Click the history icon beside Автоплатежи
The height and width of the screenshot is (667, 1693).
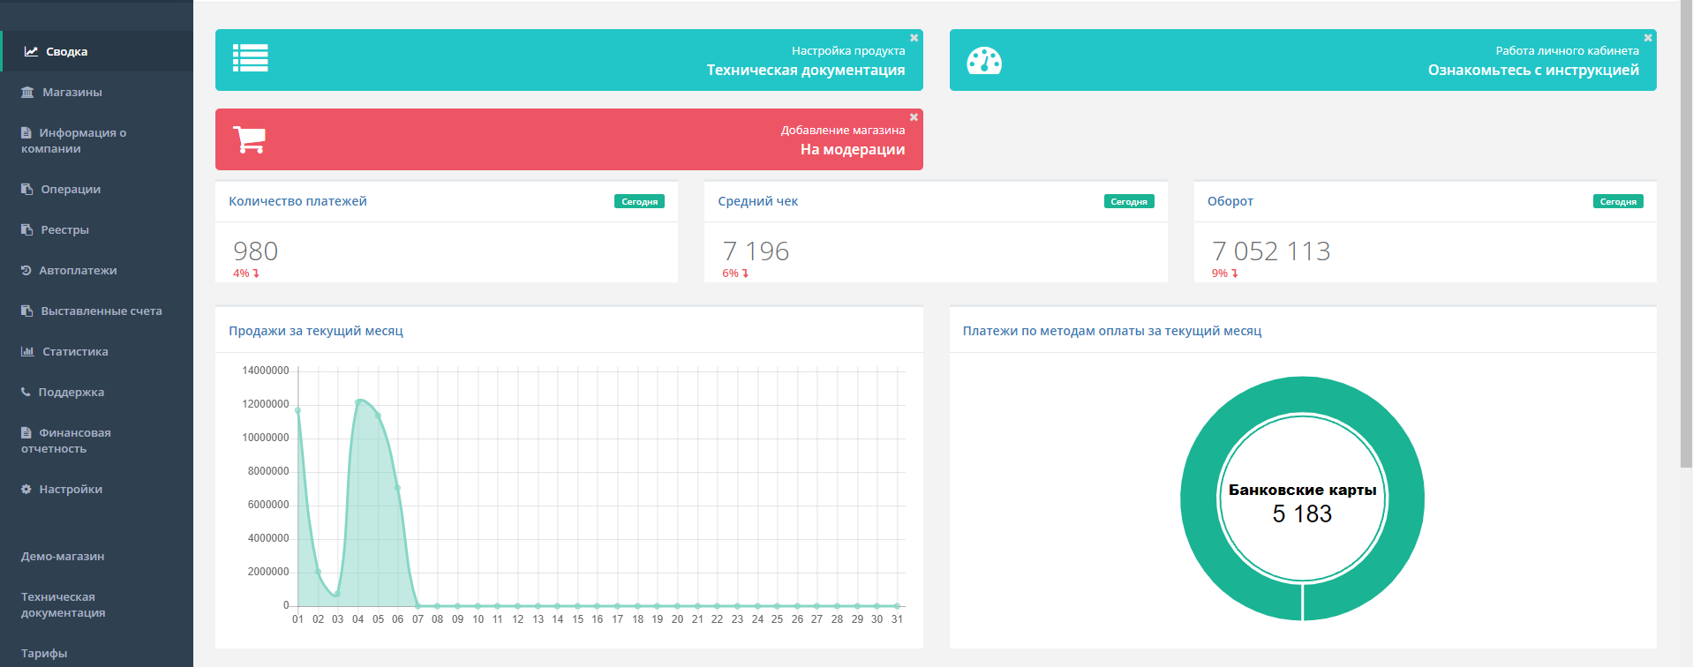26,270
